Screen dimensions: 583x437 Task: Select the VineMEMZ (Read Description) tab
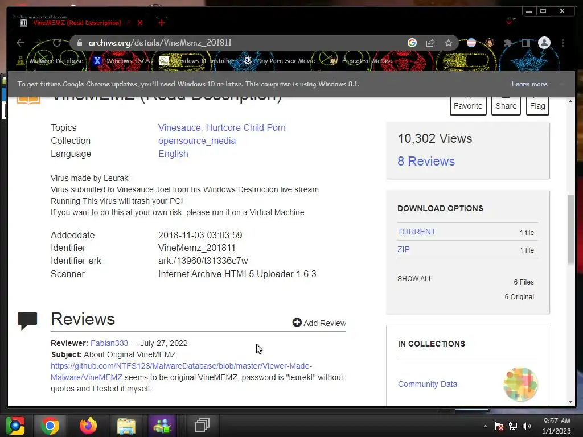coord(77,23)
